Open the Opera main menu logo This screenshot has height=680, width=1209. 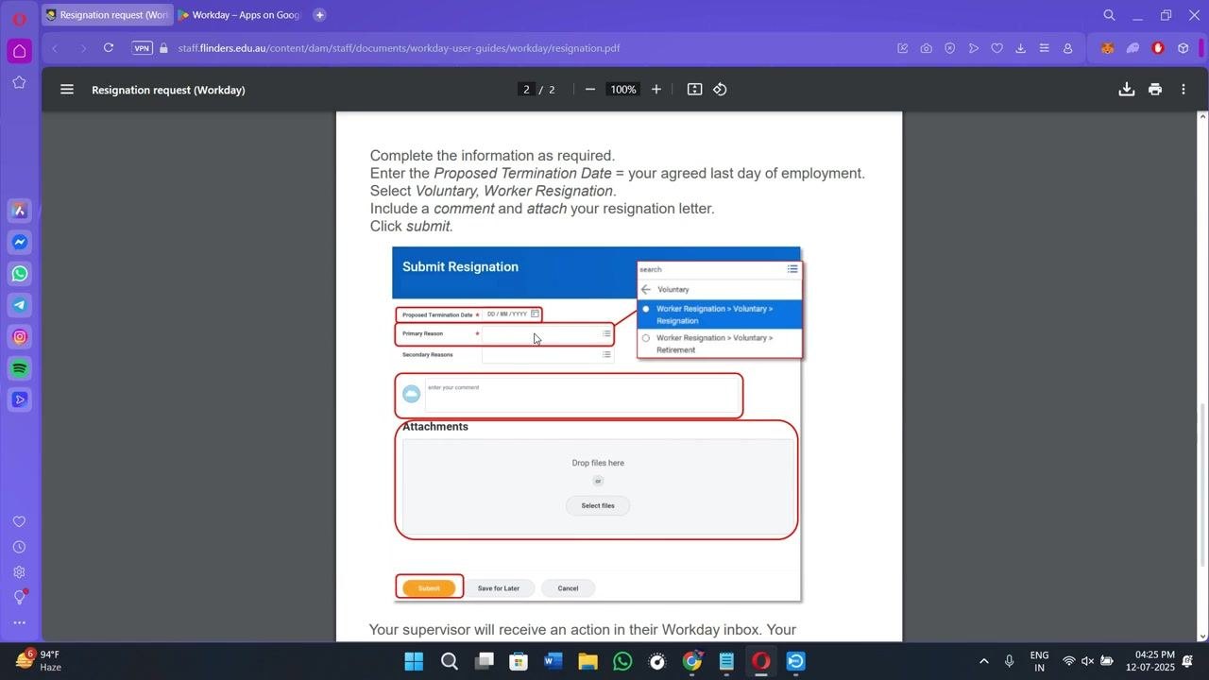(19, 18)
